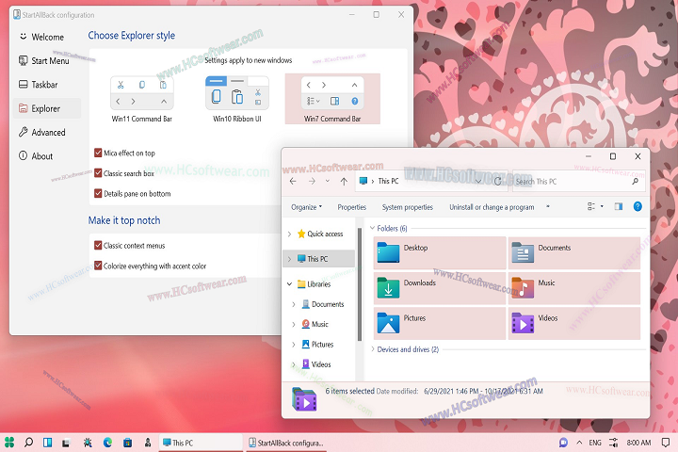
Task: Open the notification center icon
Action: 666,443
